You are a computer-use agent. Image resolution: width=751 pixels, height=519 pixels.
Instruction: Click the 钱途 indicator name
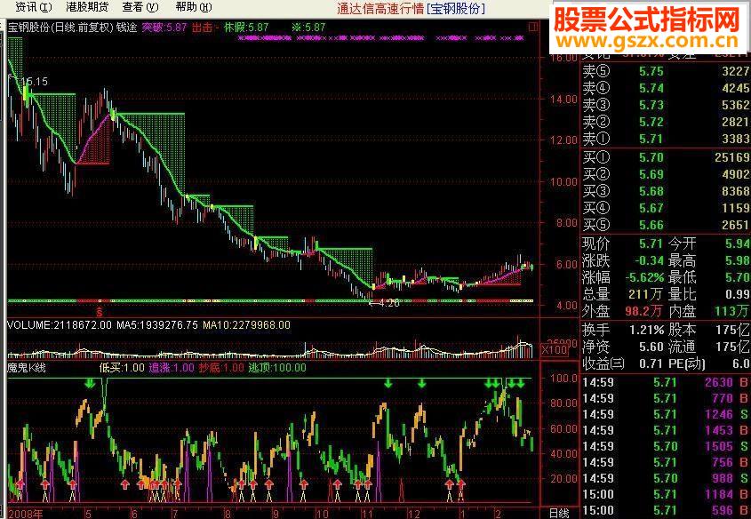pos(126,28)
